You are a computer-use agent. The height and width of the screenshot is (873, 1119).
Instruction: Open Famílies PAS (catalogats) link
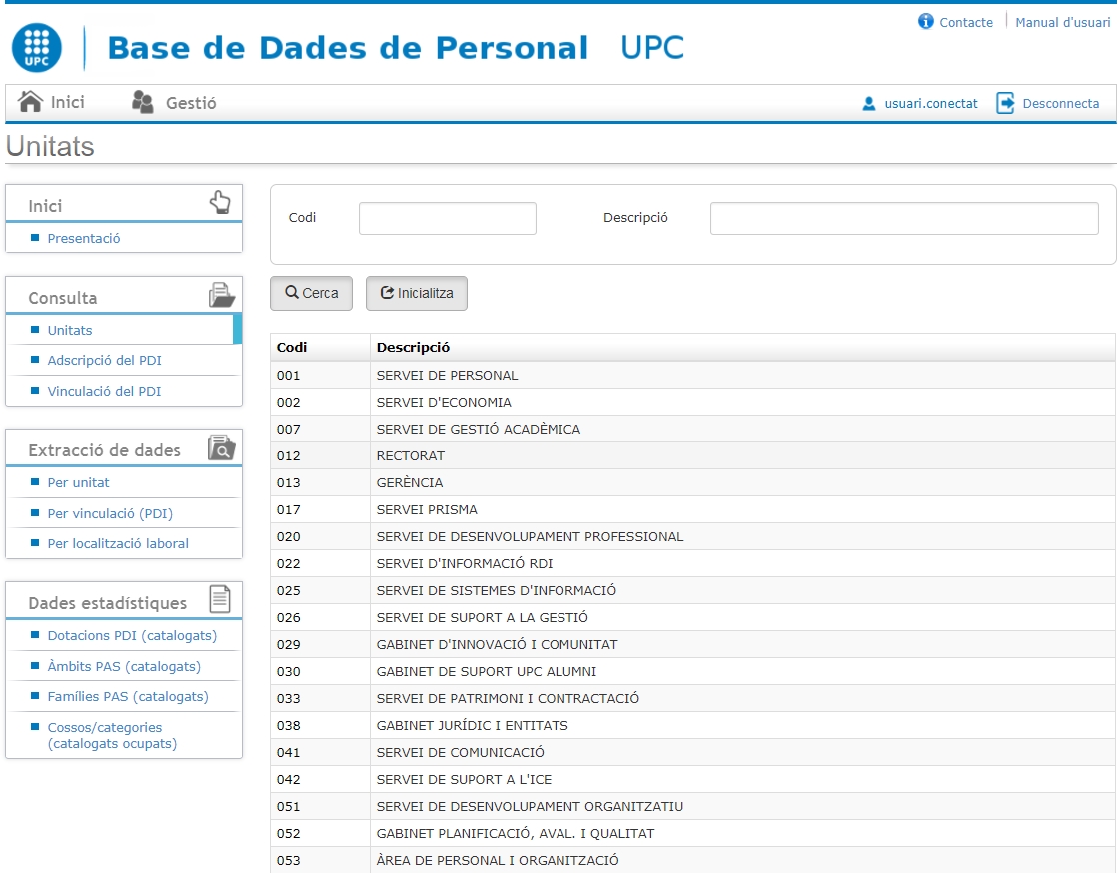[128, 696]
